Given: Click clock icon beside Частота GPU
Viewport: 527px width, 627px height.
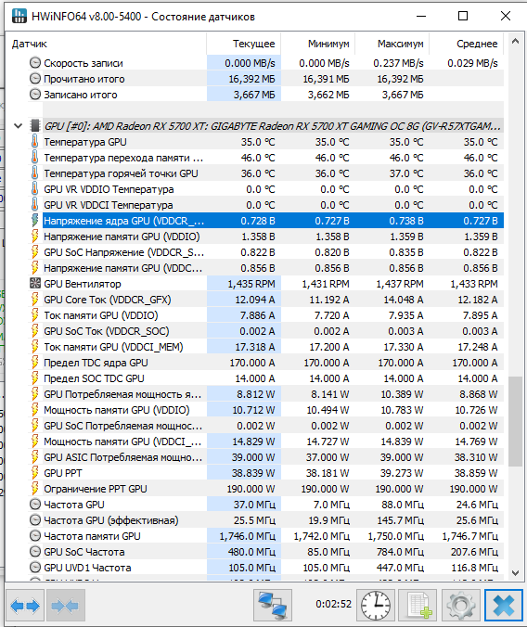Looking at the screenshot, I should tap(35, 505).
